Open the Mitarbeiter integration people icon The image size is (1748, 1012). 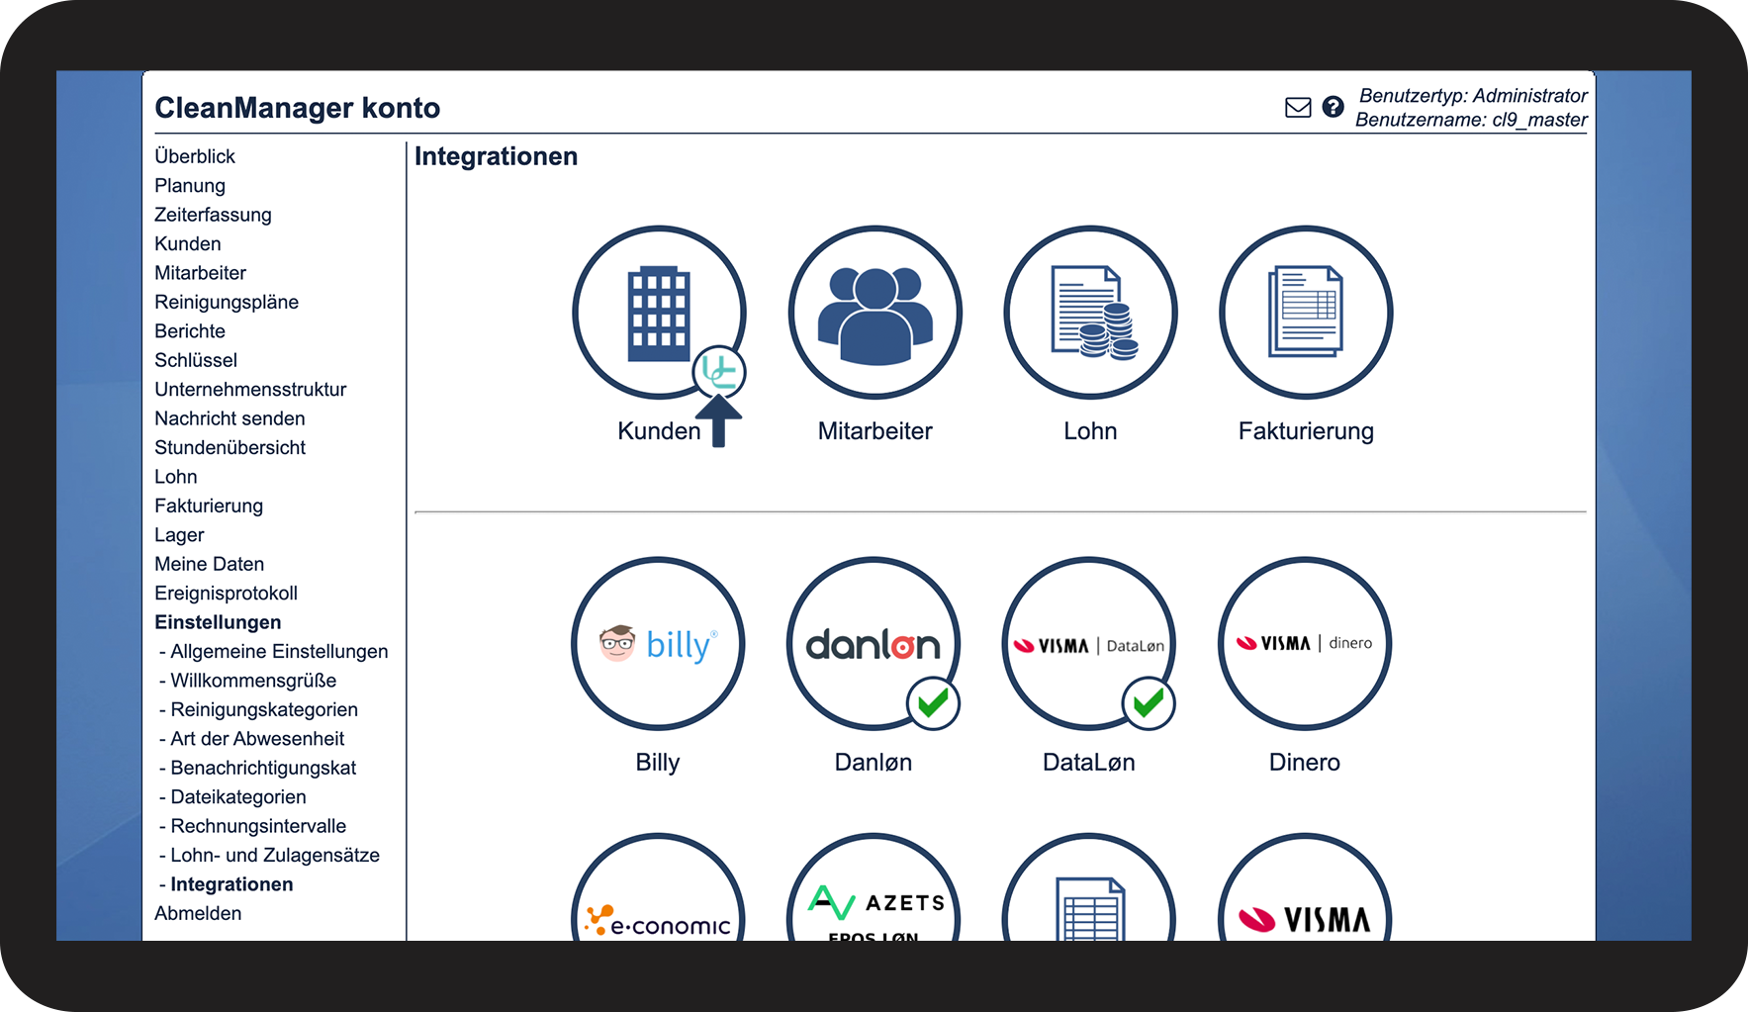point(874,312)
